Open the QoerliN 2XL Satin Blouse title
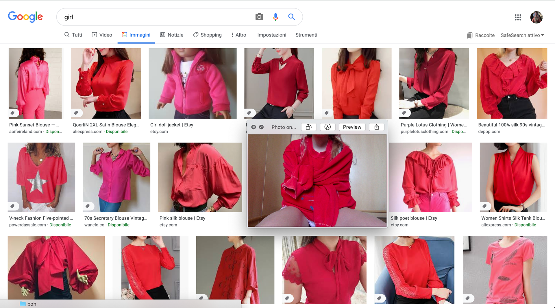The height and width of the screenshot is (308, 555). tap(106, 125)
